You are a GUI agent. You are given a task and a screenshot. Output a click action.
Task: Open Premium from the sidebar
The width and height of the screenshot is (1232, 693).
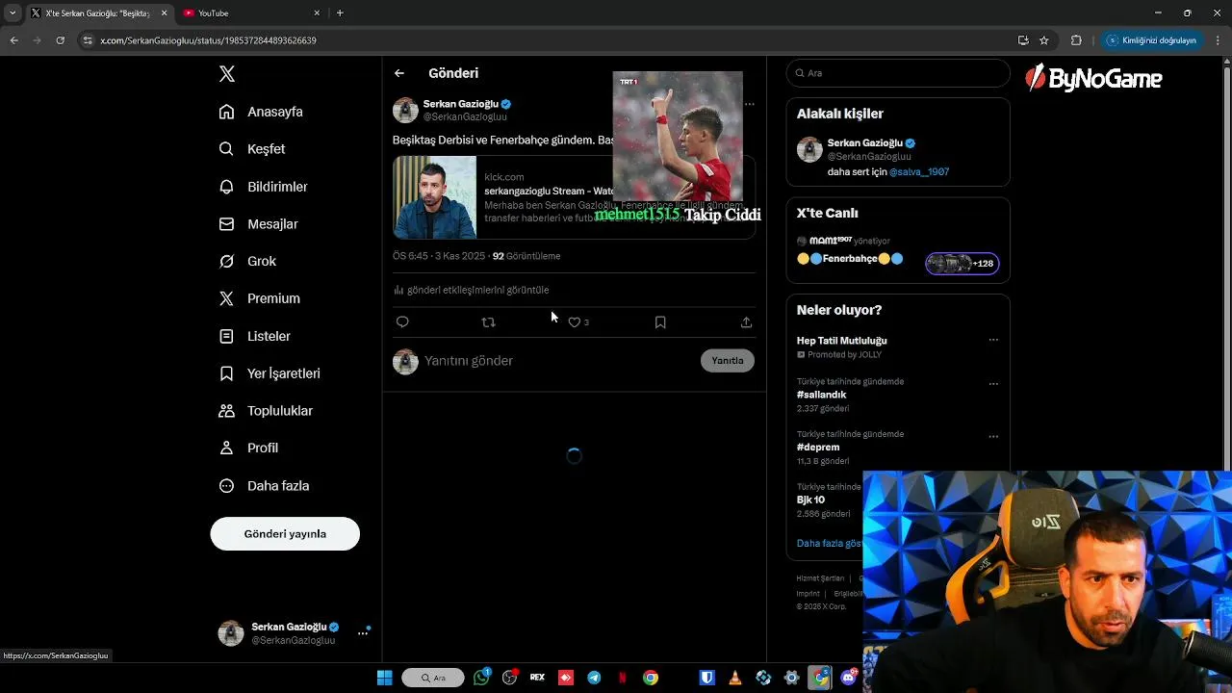(x=259, y=298)
